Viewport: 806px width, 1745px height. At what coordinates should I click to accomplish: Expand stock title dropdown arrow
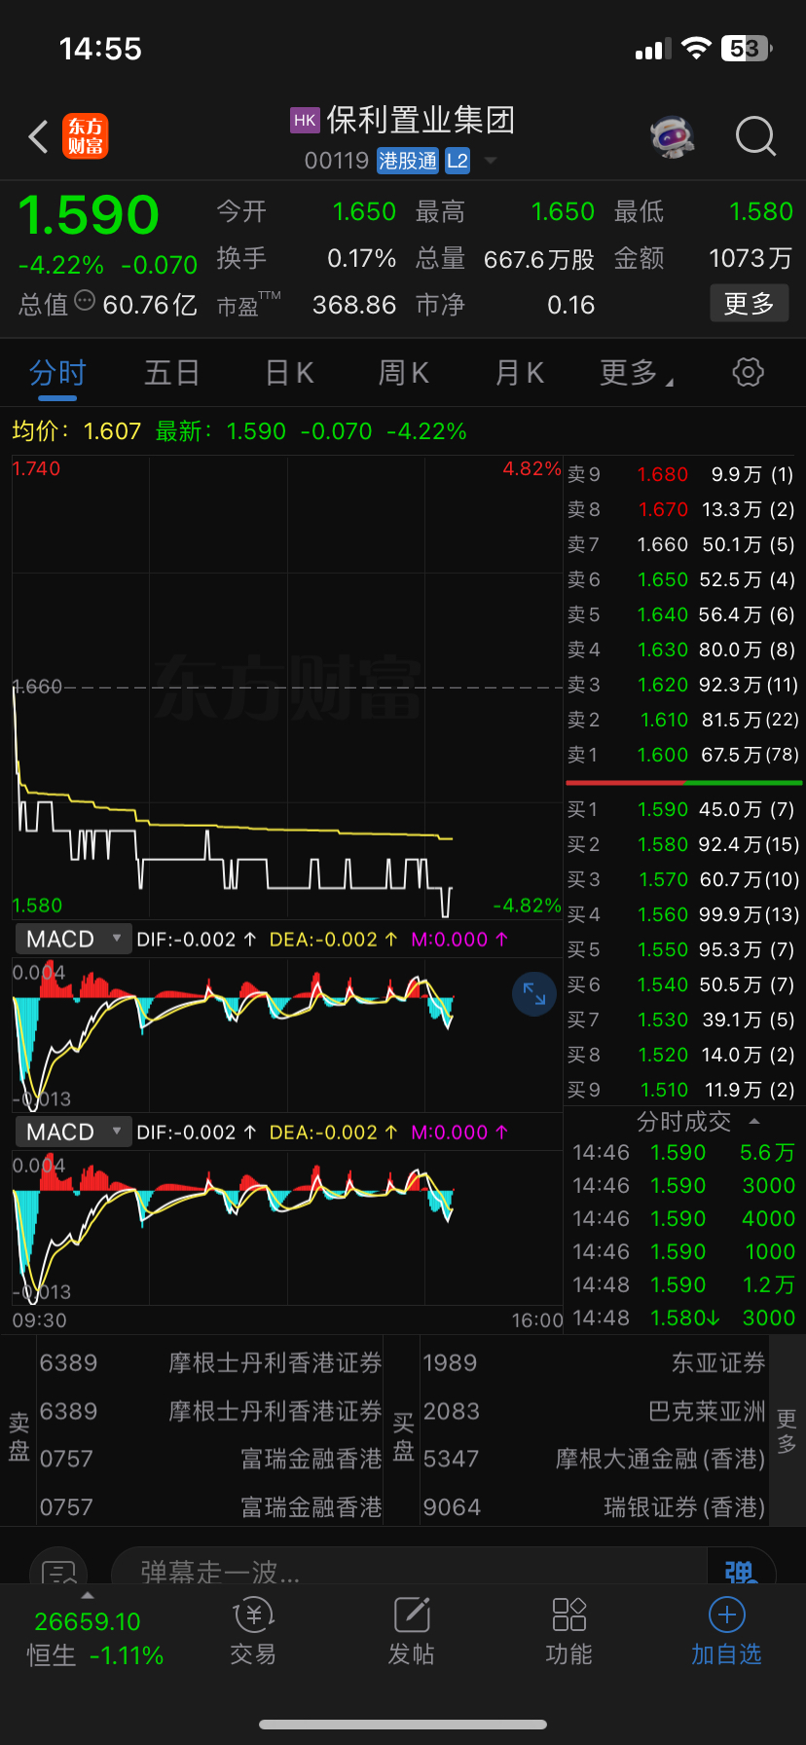tap(491, 161)
